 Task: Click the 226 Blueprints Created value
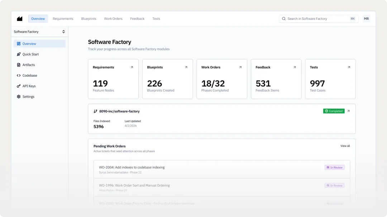pyautogui.click(x=154, y=84)
